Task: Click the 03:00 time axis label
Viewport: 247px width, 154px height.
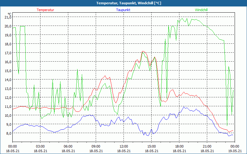Action: pos(40,147)
